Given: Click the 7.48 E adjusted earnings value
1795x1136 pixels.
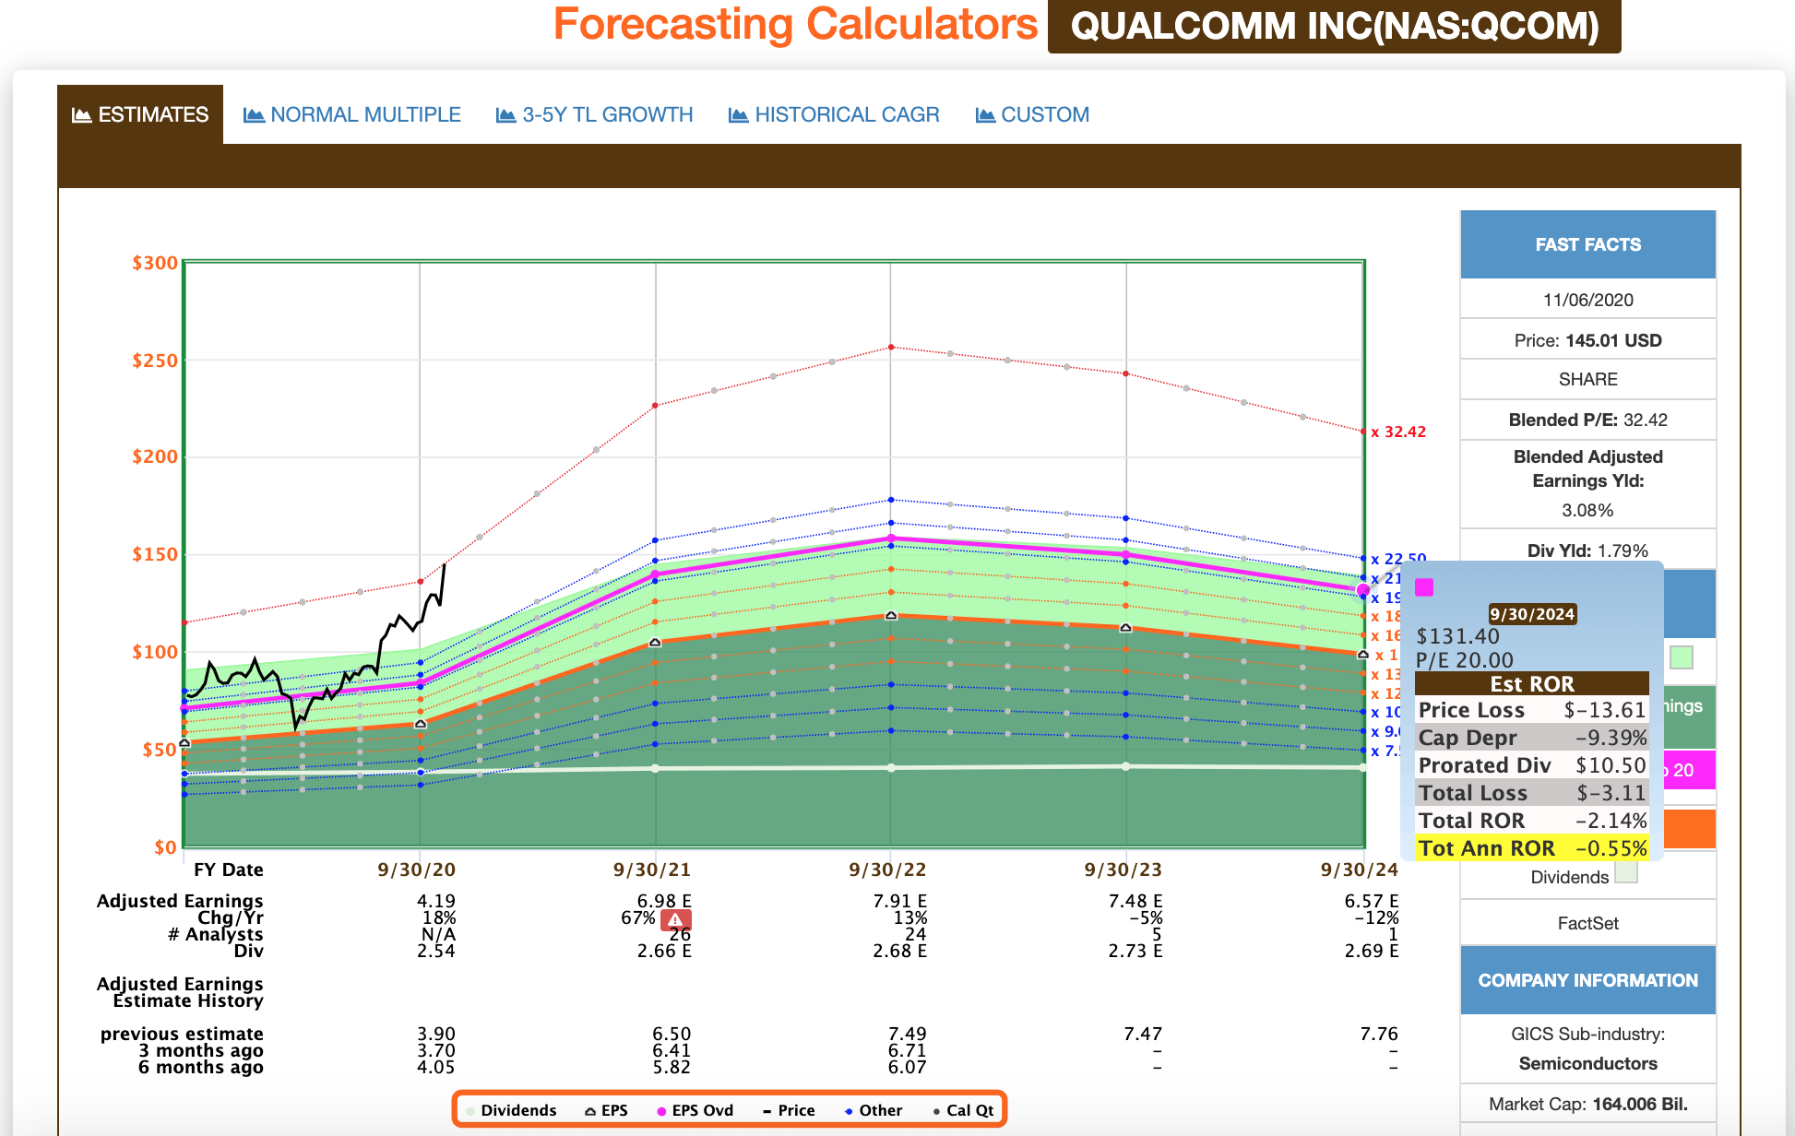Looking at the screenshot, I should coord(1135,901).
